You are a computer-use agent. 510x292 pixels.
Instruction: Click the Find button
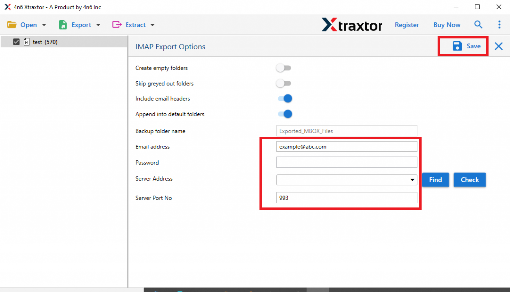click(435, 180)
